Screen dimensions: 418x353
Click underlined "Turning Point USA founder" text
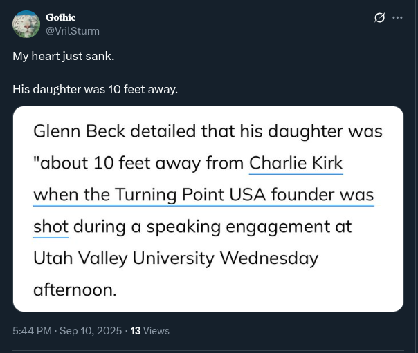pyautogui.click(x=228, y=195)
